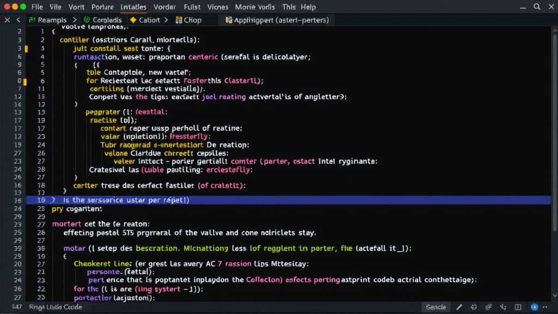Image resolution: width=558 pixels, height=314 pixels.
Task: Expand the chevron after the Cabort tab
Action: [166, 20]
